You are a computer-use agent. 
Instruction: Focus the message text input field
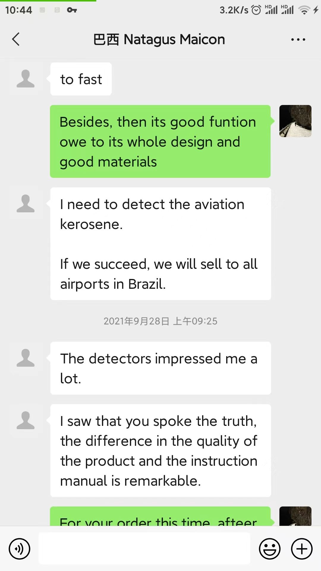point(144,548)
